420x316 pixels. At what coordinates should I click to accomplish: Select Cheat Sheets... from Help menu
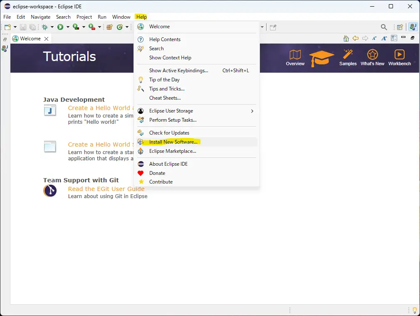point(197,98)
